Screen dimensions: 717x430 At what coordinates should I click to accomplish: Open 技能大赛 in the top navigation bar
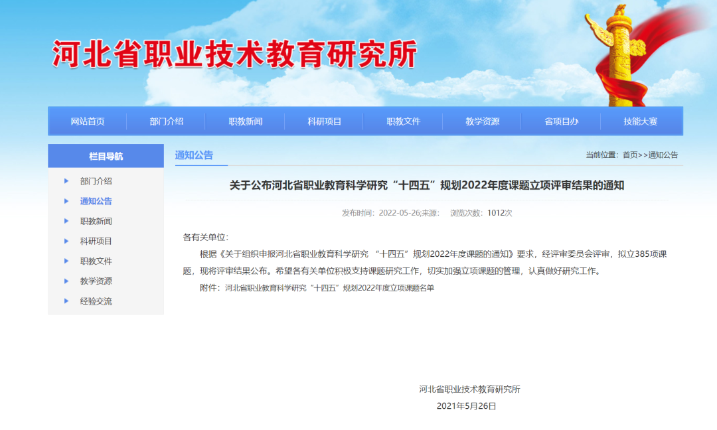point(640,121)
